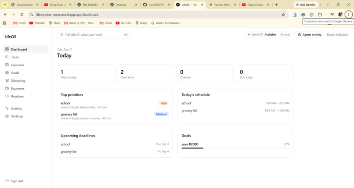Open the Routines section
The image size is (354, 188).
25,96
